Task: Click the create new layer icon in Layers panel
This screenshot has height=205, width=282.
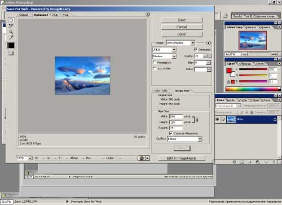Action: (x=266, y=162)
